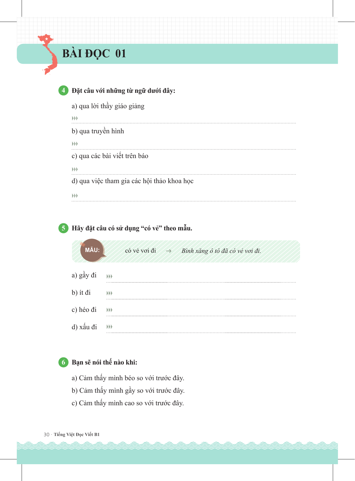
Task: Click the green number 5 circle
Action: click(x=63, y=228)
